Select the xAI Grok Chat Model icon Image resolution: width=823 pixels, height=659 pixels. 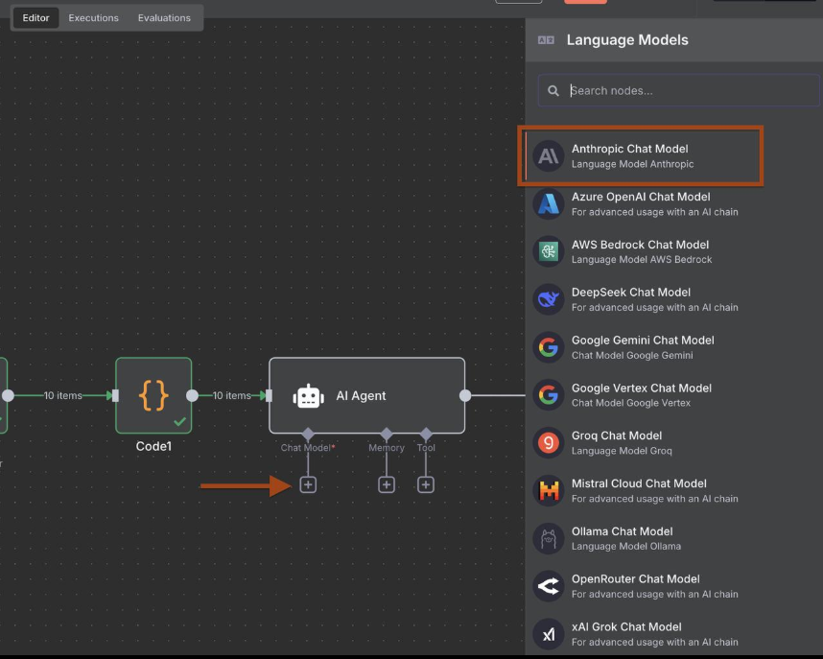pyautogui.click(x=549, y=634)
